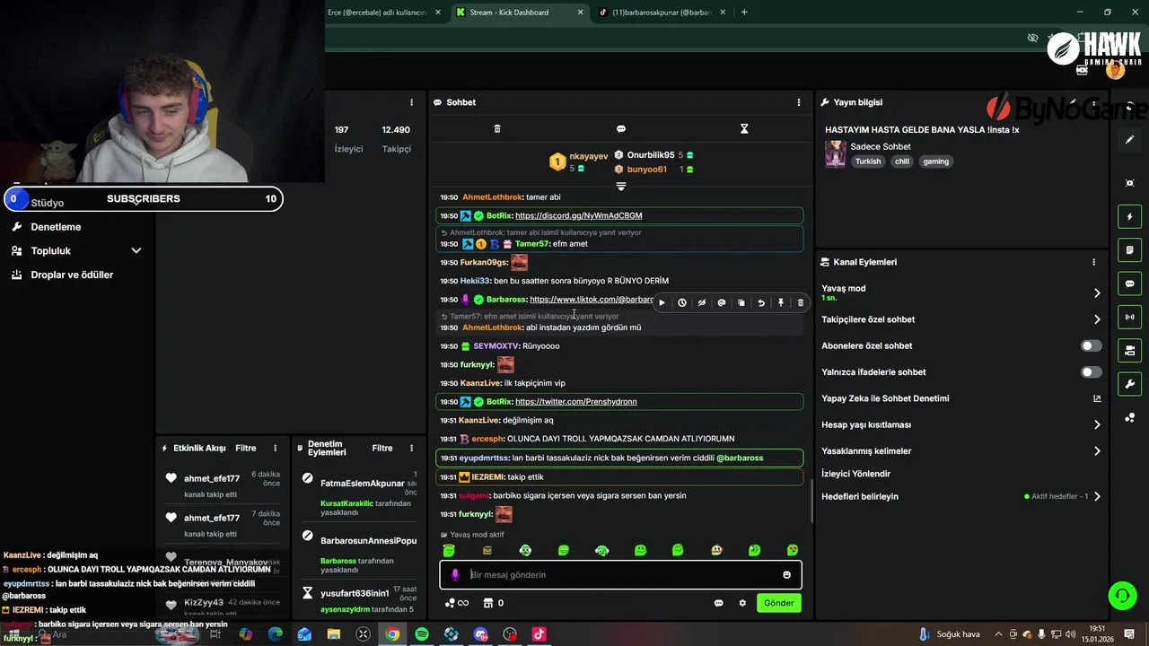Viewport: 1149px width, 646px height.
Task: Click the shop icon showing 0
Action: pos(494,603)
